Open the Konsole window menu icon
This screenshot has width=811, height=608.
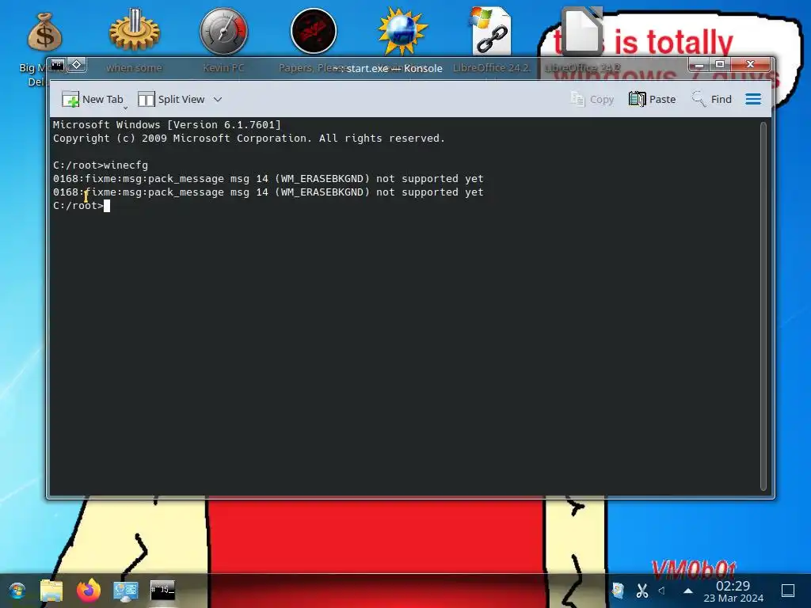(x=57, y=65)
